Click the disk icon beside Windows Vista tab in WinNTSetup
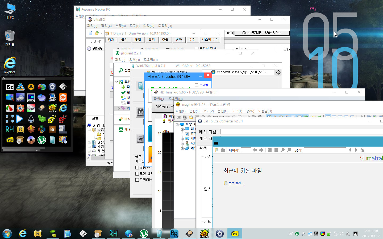383x239 pixels. pos(278,72)
